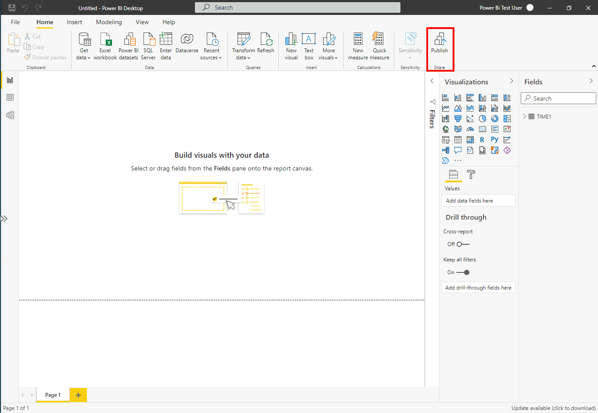Switch to the Insert ribbon tab
The width and height of the screenshot is (598, 413).
click(x=74, y=22)
